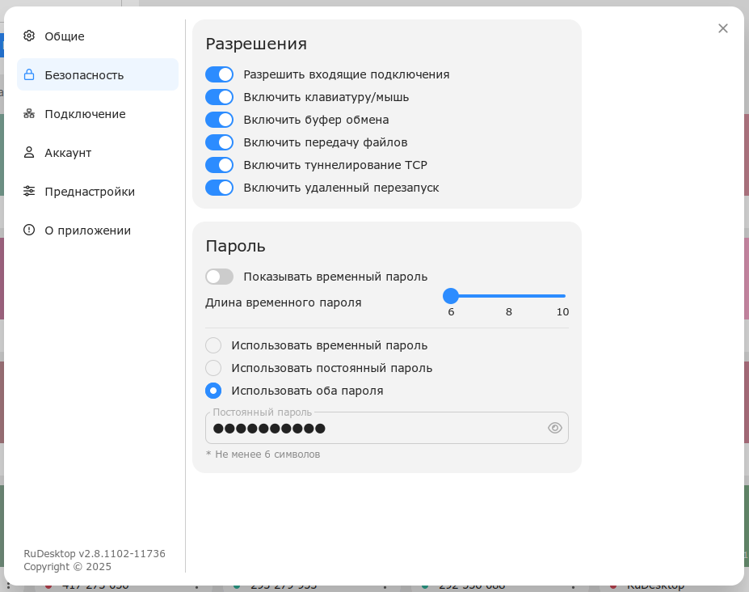Click the person icon beside Аккаунт
The image size is (749, 592).
pos(30,152)
